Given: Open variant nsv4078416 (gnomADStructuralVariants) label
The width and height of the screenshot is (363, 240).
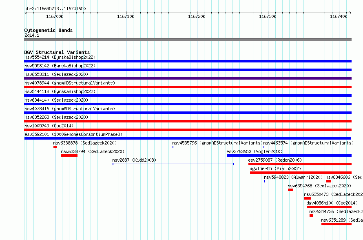Looking at the screenshot, I should [70, 109].
